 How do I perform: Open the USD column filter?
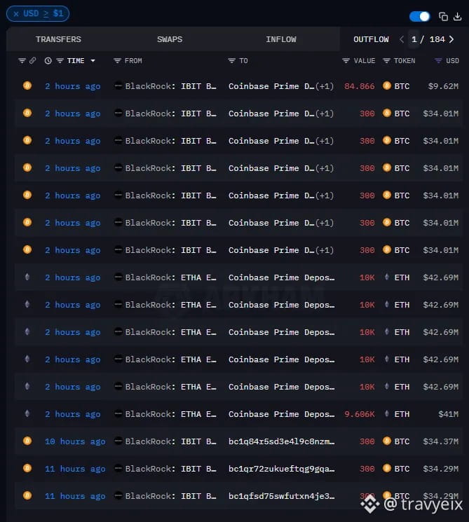(438, 60)
